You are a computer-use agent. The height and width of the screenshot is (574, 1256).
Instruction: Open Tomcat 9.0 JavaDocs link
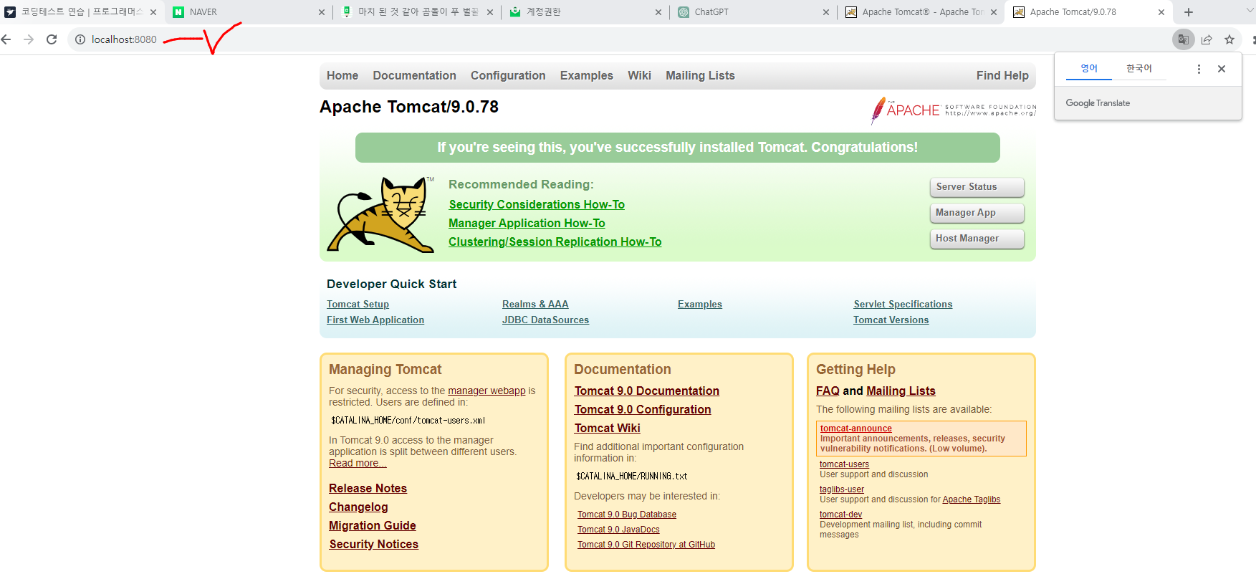point(618,530)
